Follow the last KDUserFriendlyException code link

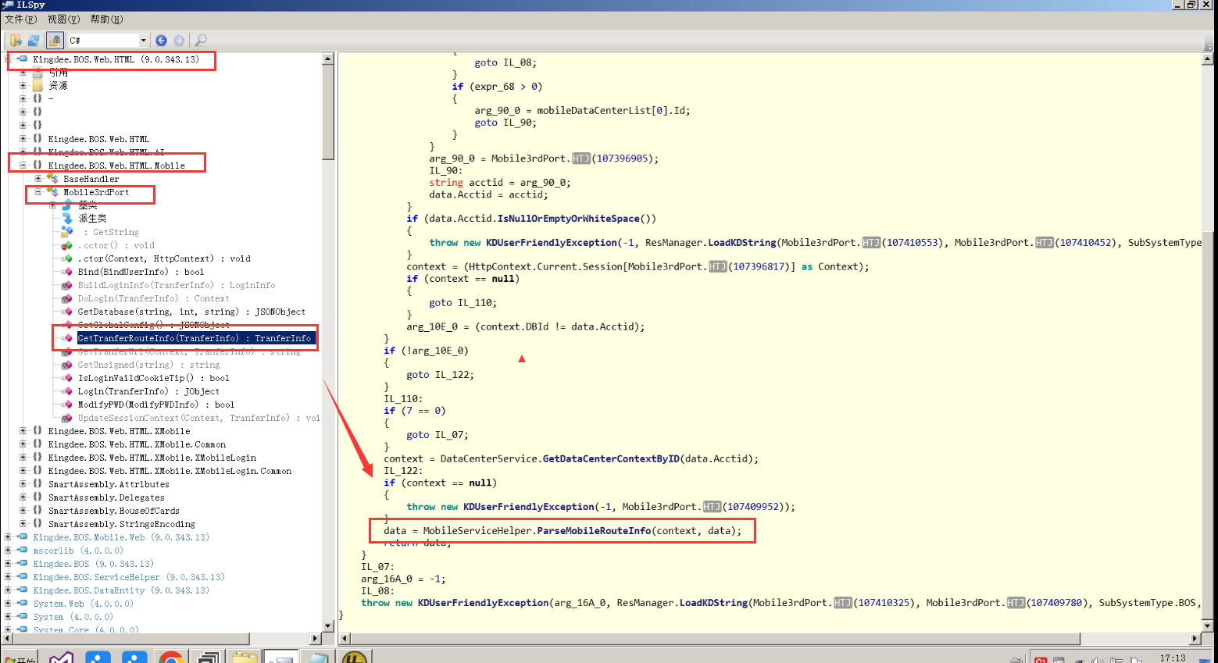483,603
